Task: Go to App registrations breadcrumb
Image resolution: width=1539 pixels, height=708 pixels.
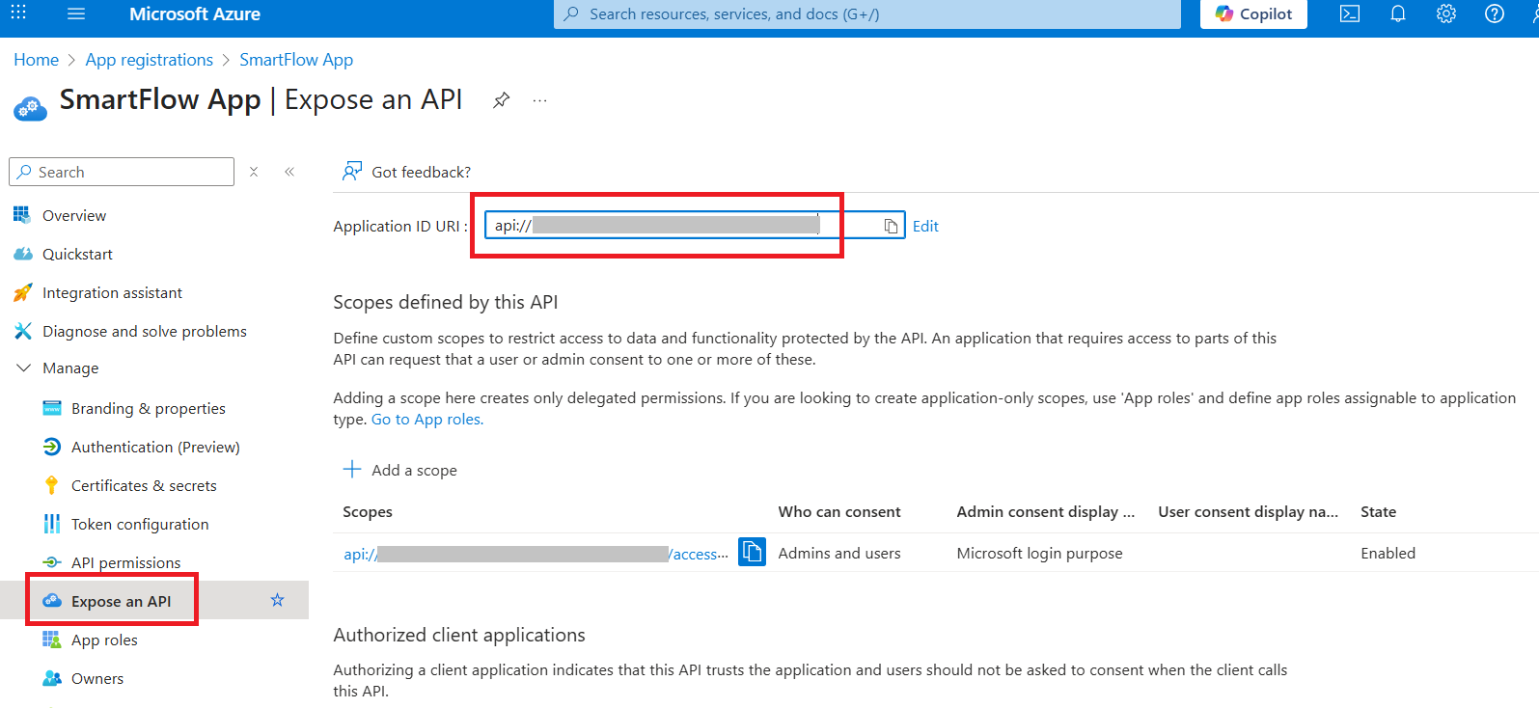Action: [149, 60]
